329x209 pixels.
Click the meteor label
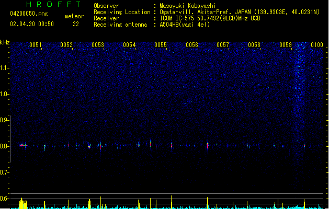(x=74, y=16)
